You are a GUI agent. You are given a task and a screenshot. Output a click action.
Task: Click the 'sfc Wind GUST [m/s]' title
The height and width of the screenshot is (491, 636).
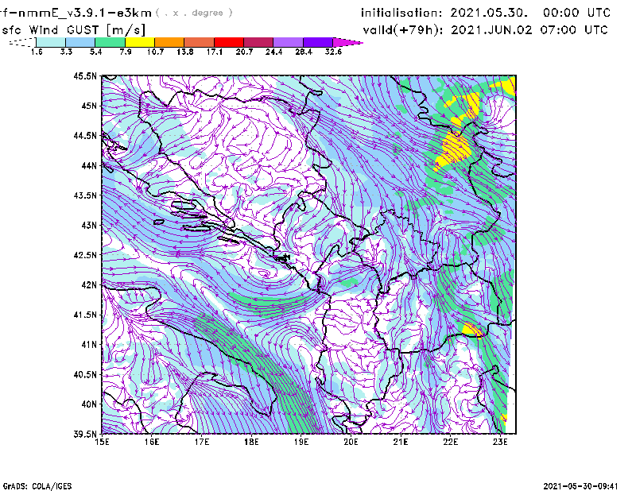tap(73, 30)
